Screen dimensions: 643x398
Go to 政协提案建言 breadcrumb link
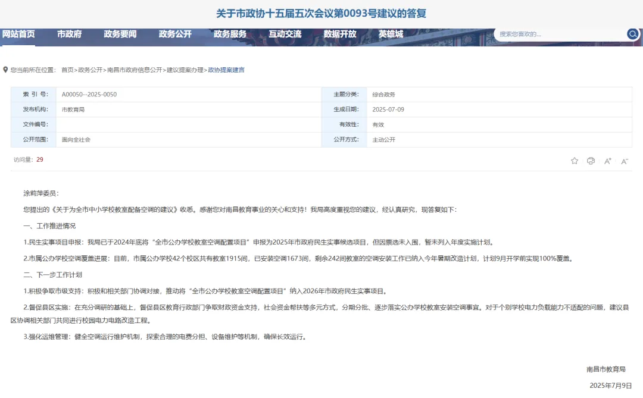point(226,70)
